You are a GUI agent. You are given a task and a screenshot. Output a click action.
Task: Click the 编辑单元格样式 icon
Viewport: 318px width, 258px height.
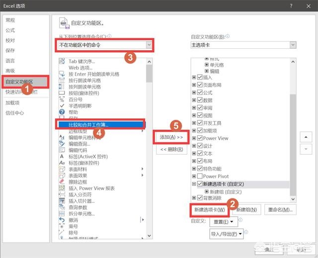coord(62,138)
